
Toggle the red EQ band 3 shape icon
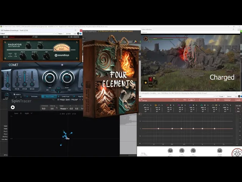[168, 105]
